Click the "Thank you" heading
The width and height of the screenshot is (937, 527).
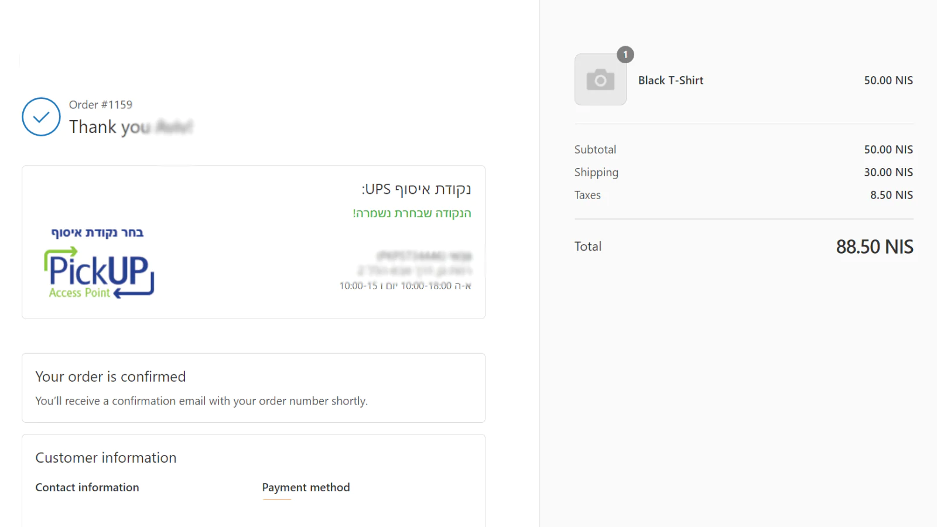[x=110, y=127]
